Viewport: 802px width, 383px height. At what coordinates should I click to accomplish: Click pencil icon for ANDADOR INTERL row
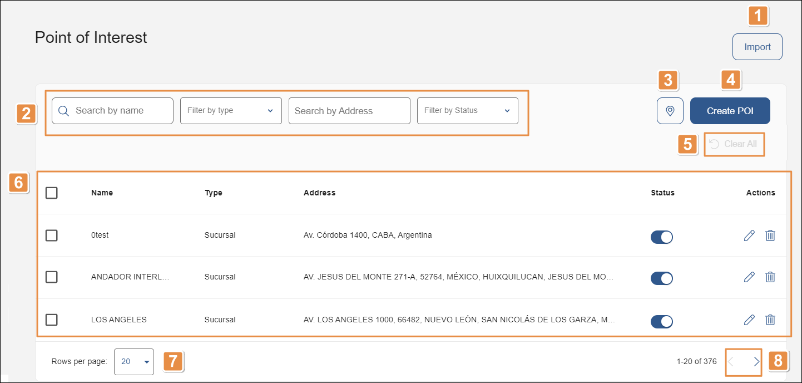coord(749,277)
